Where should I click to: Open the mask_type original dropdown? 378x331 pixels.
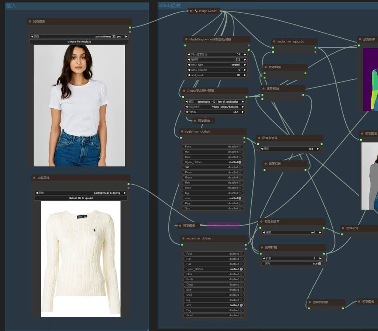coord(216,65)
